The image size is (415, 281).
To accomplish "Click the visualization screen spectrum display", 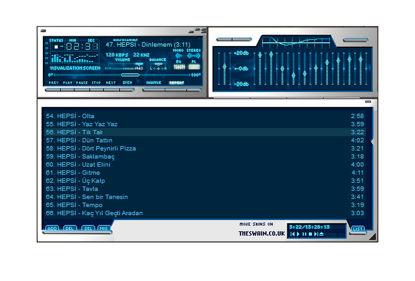I will (x=75, y=58).
